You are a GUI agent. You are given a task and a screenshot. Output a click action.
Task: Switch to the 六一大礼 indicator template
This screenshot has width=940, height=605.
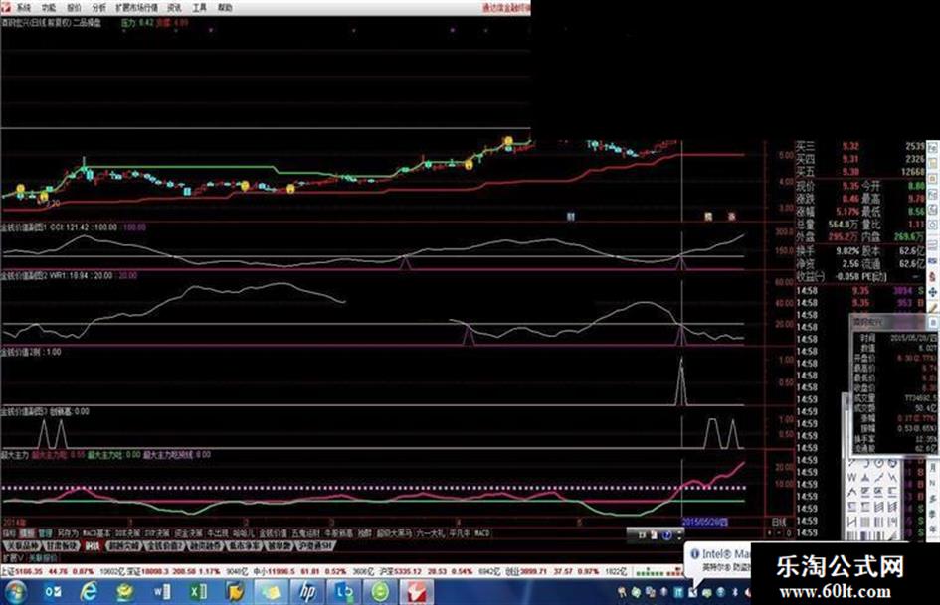point(431,533)
